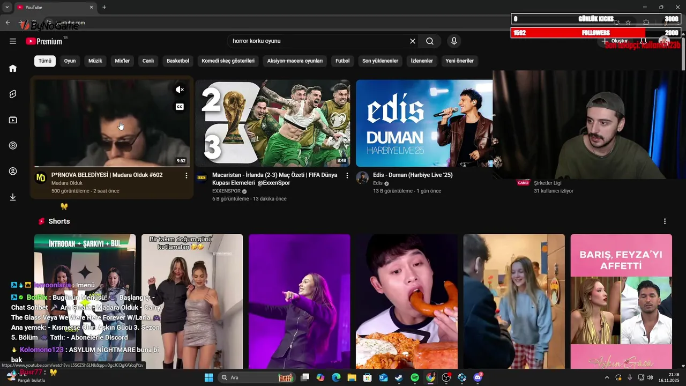Go back with browser back arrow
This screenshot has height=386, width=686.
coord(8,23)
